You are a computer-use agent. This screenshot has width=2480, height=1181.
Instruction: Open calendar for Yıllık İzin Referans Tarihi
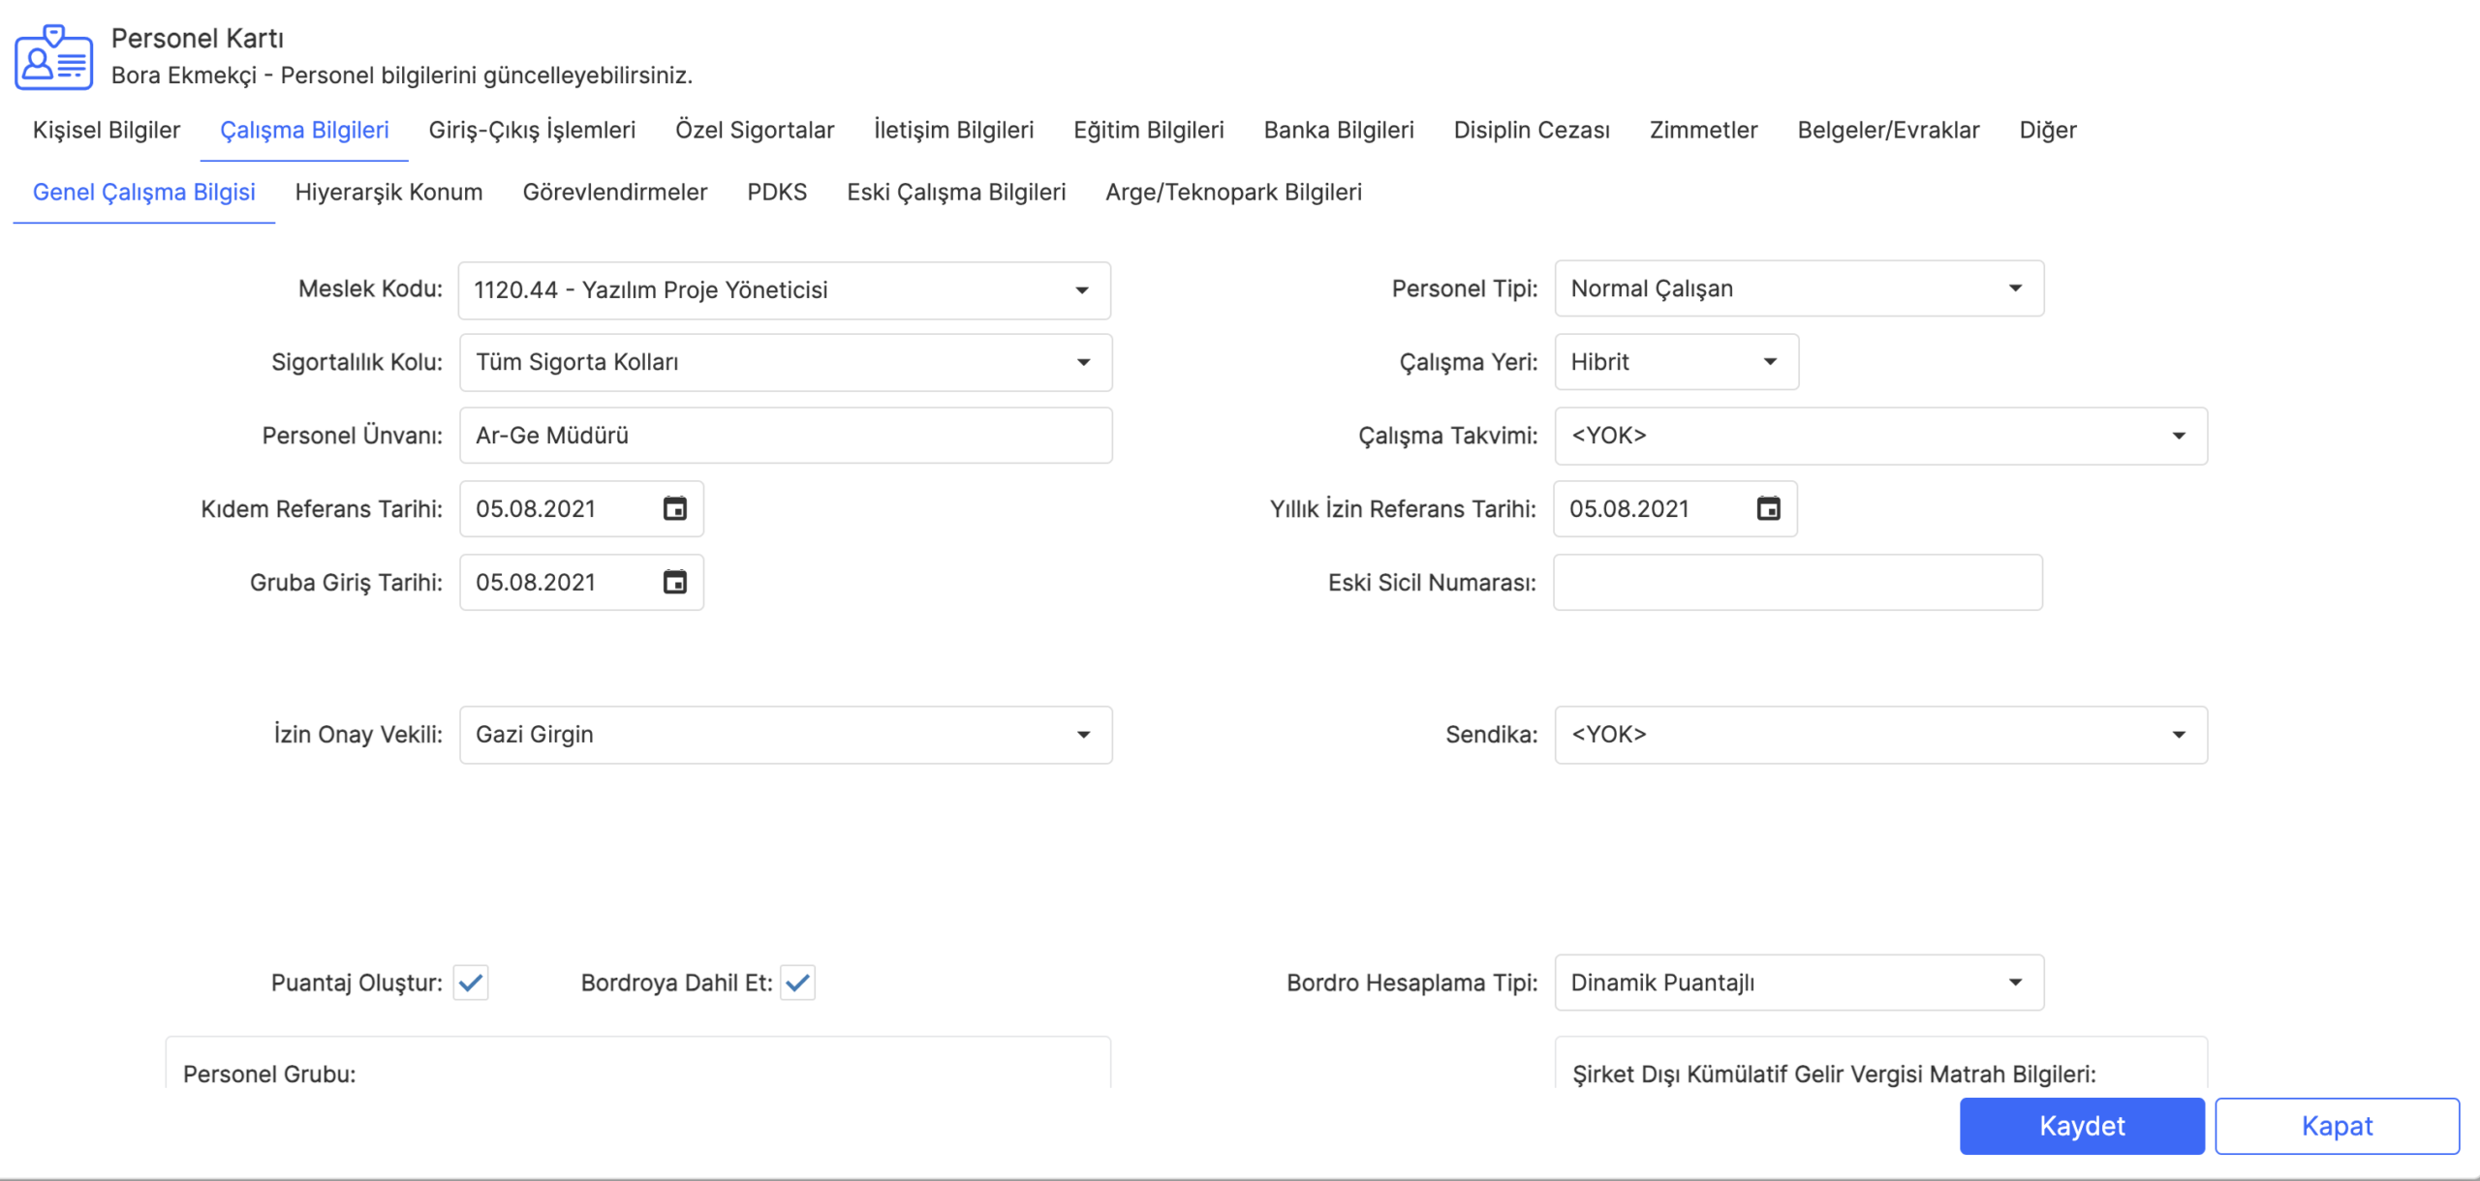[1768, 508]
